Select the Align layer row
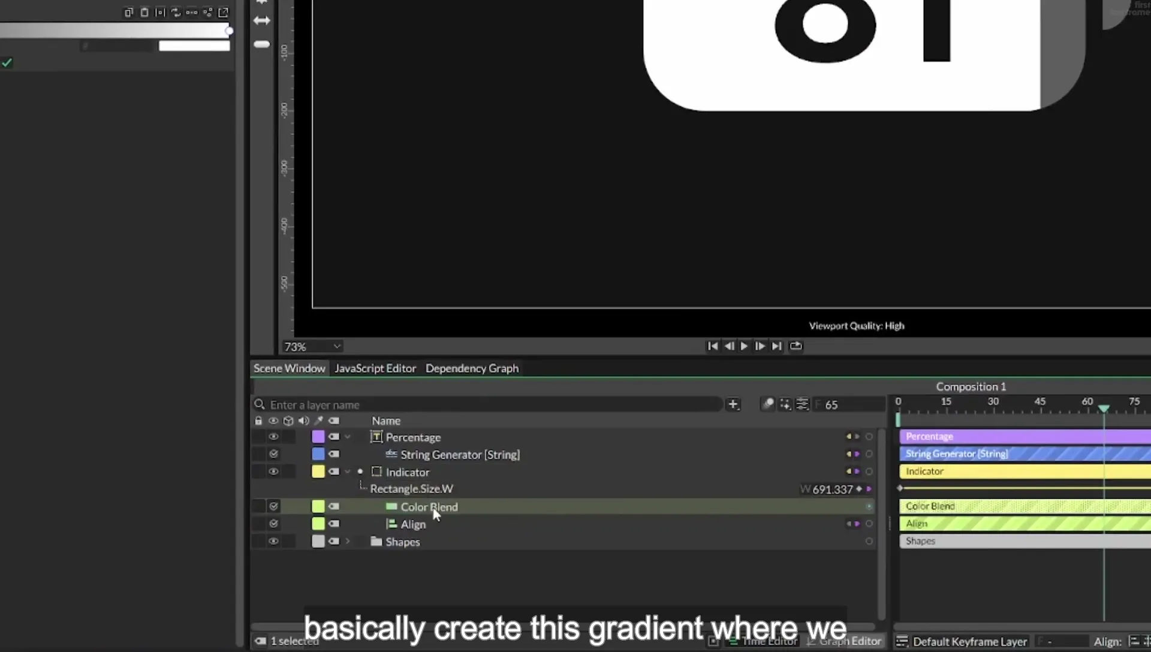Screen dimensions: 1151x652 (x=564, y=524)
